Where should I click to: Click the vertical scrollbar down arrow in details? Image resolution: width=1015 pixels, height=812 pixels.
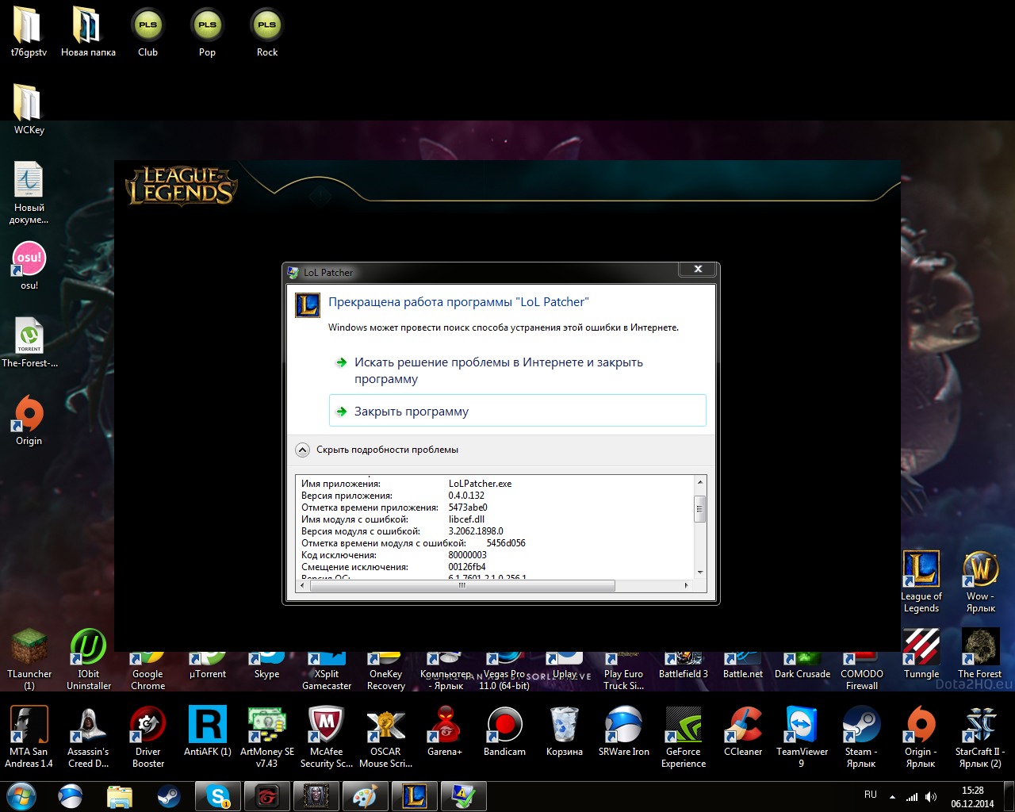coord(700,573)
